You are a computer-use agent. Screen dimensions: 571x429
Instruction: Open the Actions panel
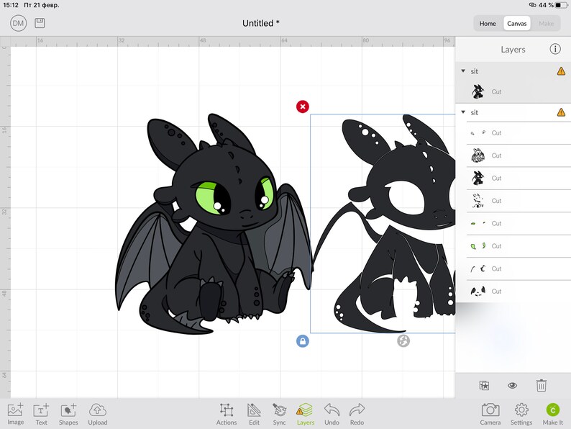pyautogui.click(x=227, y=414)
